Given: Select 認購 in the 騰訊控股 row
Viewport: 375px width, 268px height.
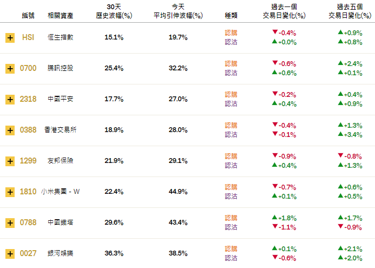Looking at the screenshot, I should point(231,64).
